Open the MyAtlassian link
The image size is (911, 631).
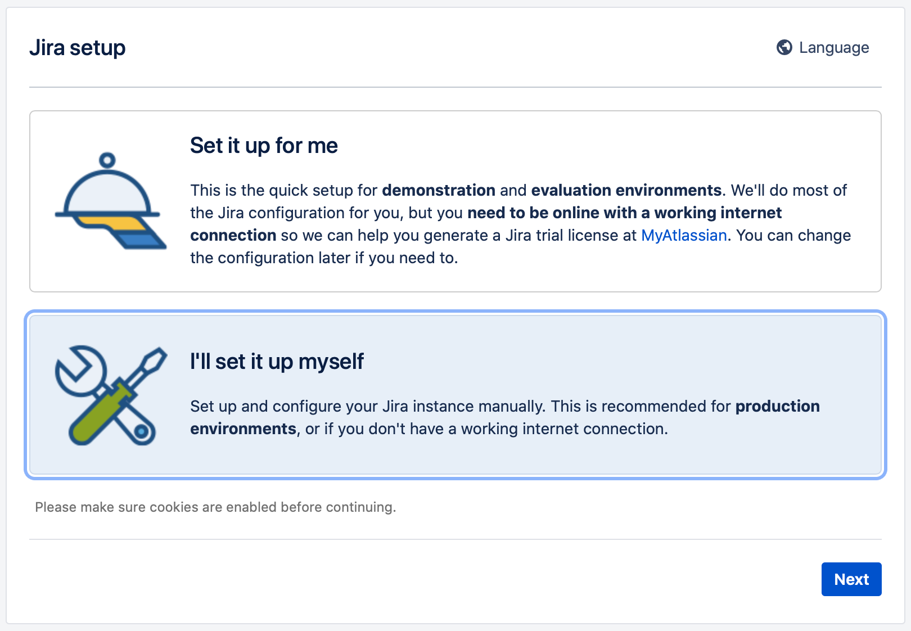(684, 235)
